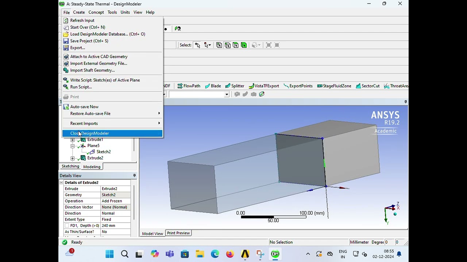467x262 pixels.
Task: Click the Add Frozen operation value
Action: click(115, 201)
